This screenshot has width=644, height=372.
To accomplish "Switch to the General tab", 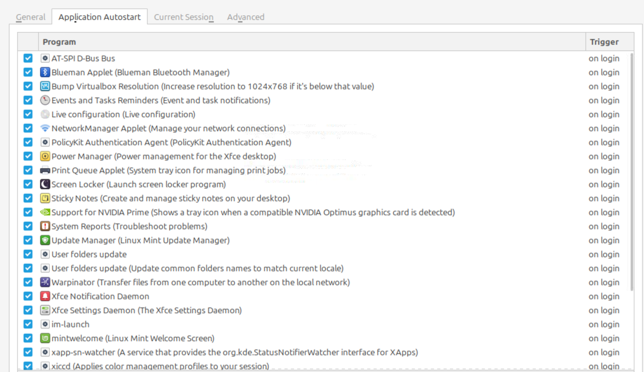I will click(x=31, y=17).
